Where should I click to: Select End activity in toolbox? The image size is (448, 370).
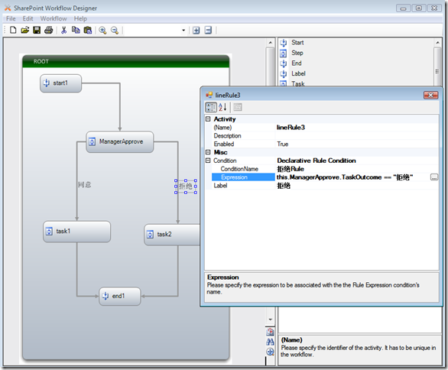coord(297,63)
